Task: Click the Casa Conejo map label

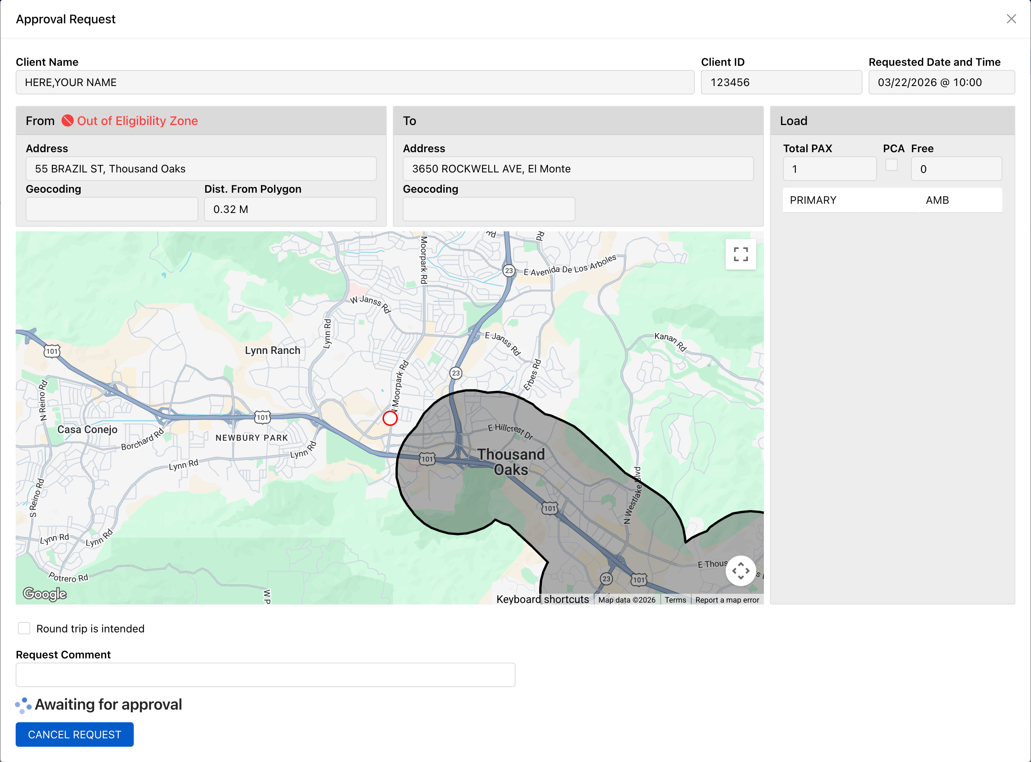Action: pyautogui.click(x=87, y=429)
